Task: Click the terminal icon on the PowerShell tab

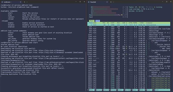Action: (x=89, y=2)
